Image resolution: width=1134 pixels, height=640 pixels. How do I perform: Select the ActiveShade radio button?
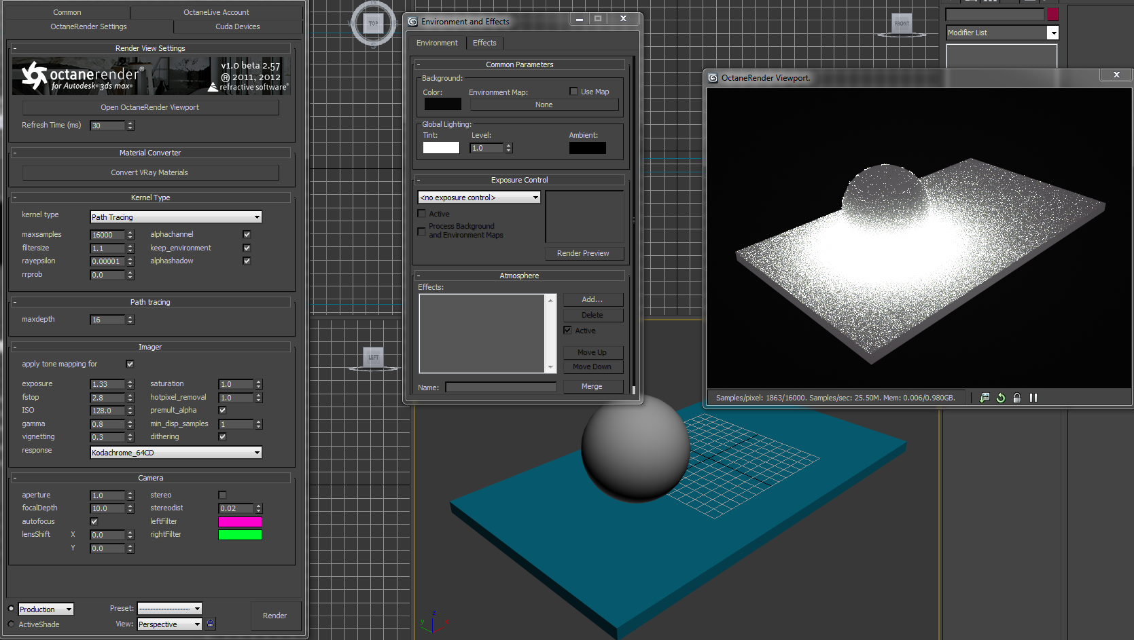point(11,624)
